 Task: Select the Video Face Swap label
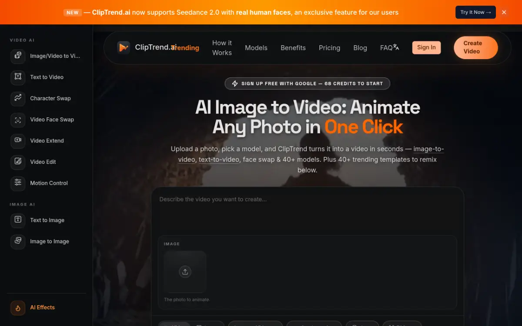[x=52, y=120]
